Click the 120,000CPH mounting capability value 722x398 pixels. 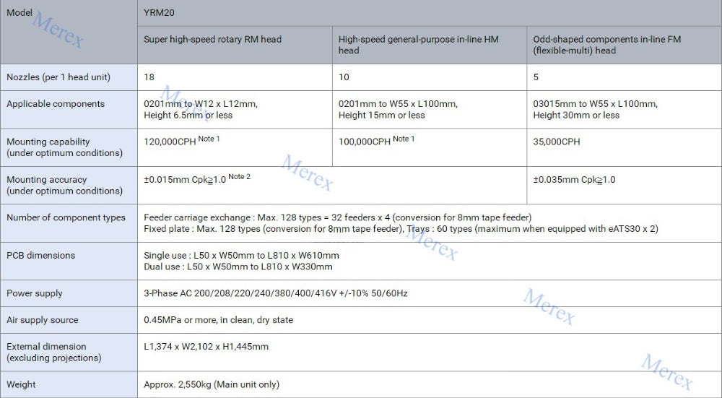pos(170,142)
